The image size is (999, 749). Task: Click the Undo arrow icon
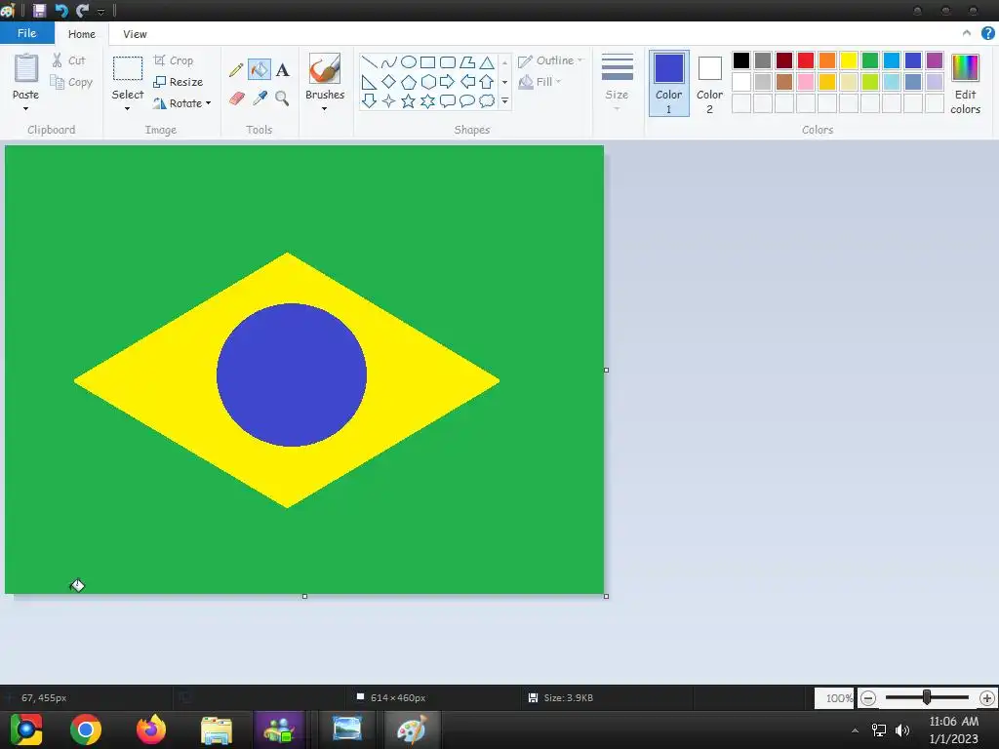pyautogui.click(x=61, y=10)
